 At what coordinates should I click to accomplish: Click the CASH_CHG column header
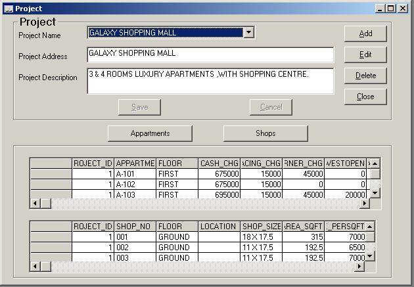tap(219, 163)
